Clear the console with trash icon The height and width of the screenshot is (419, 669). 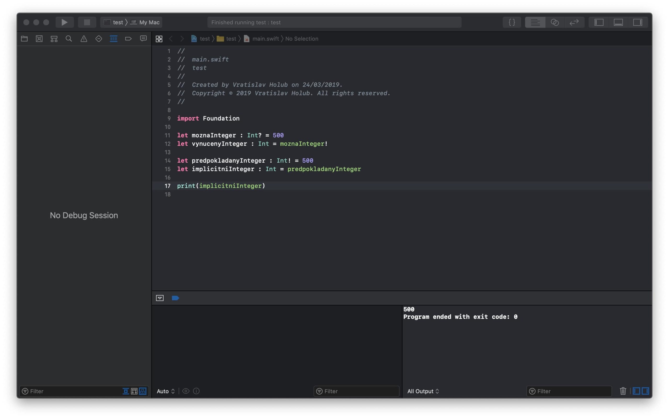[623, 391]
